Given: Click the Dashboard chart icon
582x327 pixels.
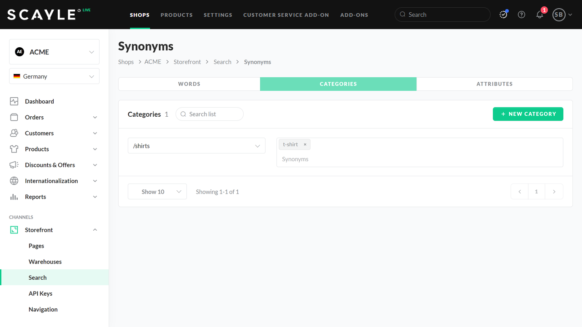Looking at the screenshot, I should point(14,101).
